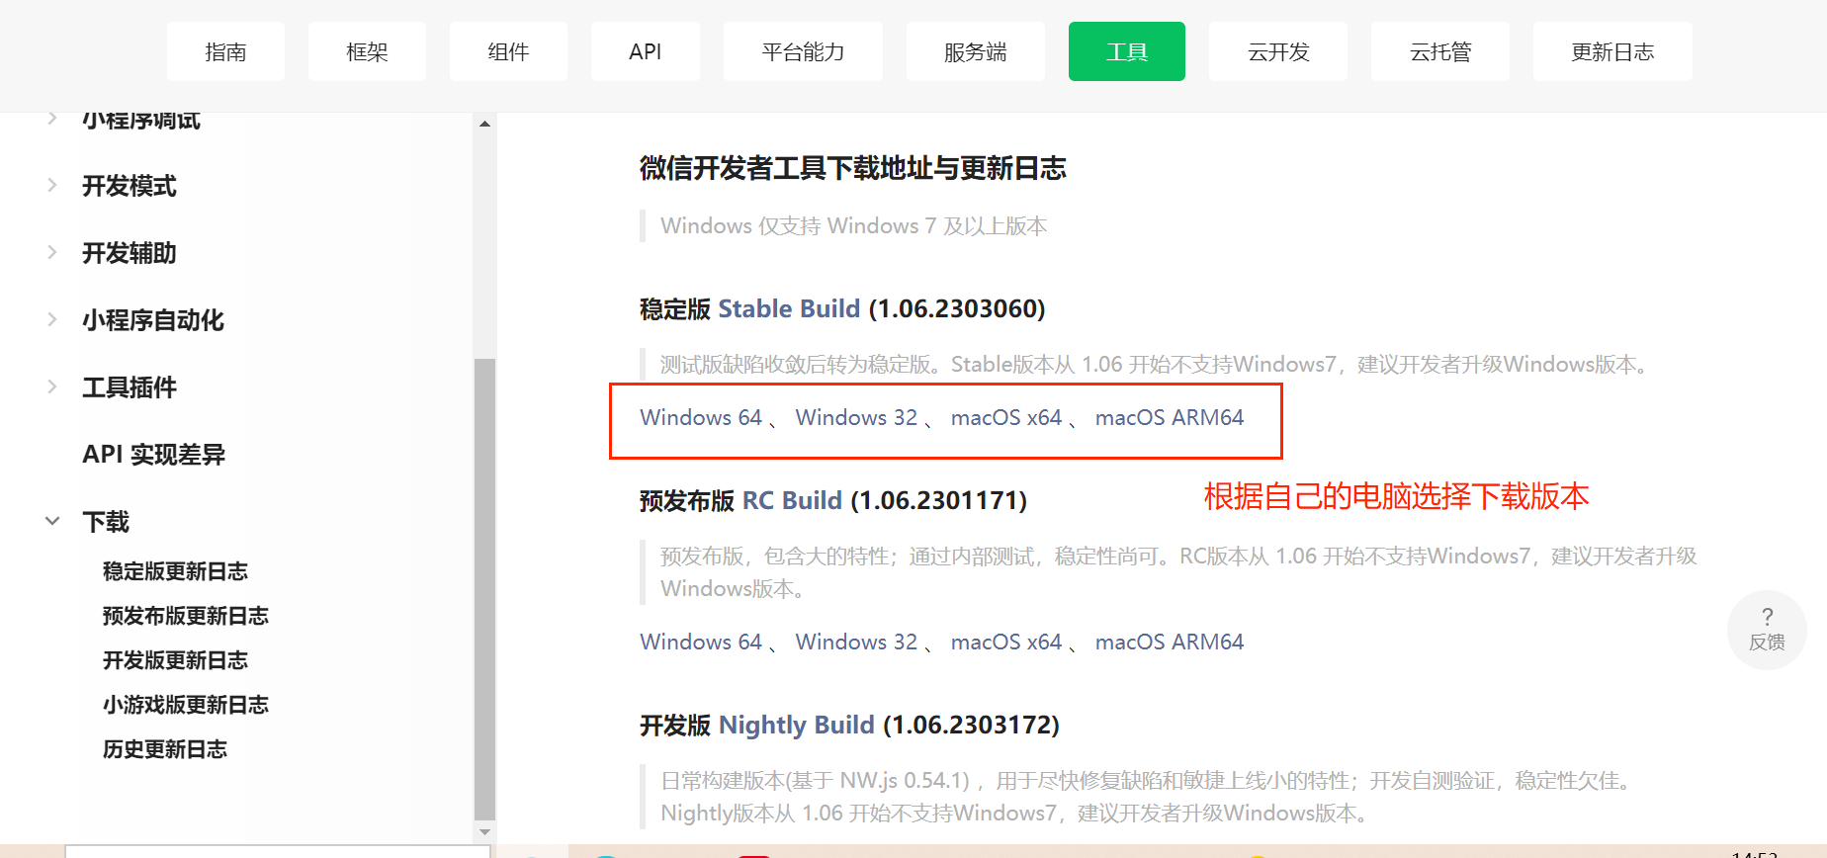Click the Stable Build heading link
The width and height of the screenshot is (1827, 858).
[789, 308]
